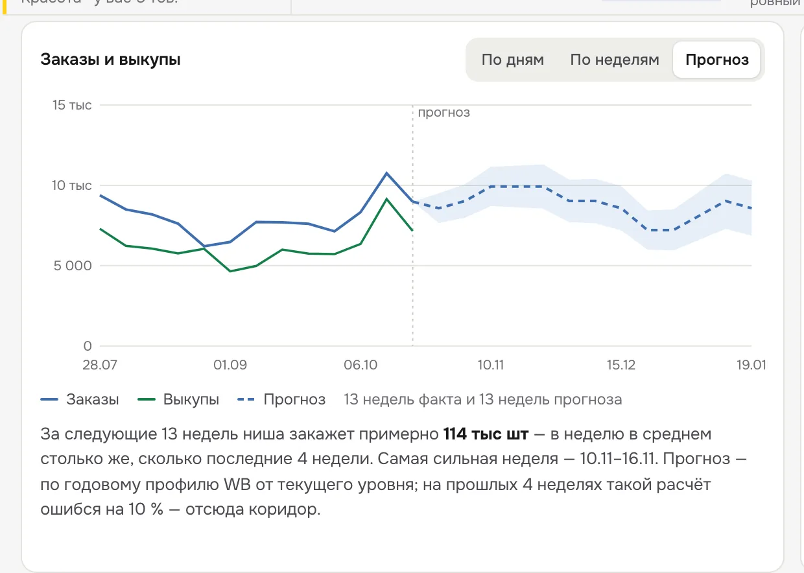Click the «28.07» date axis label
Viewport: 804px width, 573px height.
[x=100, y=365]
